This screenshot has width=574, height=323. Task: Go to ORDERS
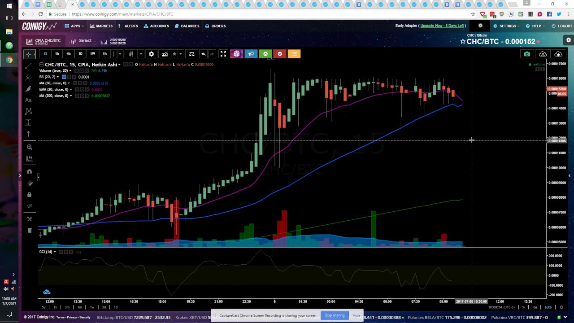(x=216, y=26)
